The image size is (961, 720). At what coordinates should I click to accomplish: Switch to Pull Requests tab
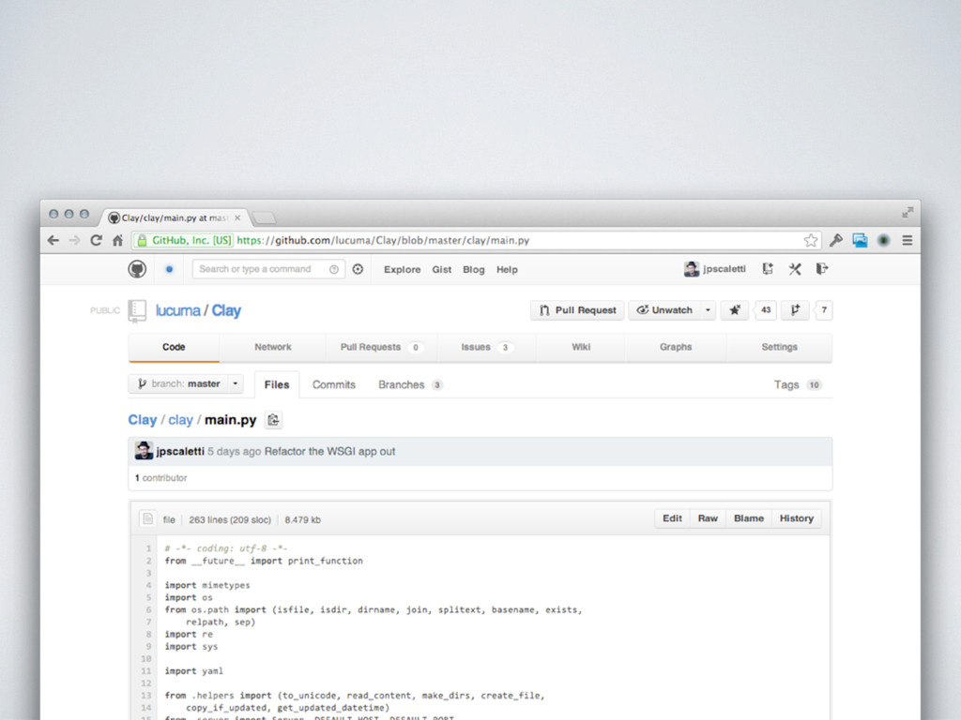(381, 347)
